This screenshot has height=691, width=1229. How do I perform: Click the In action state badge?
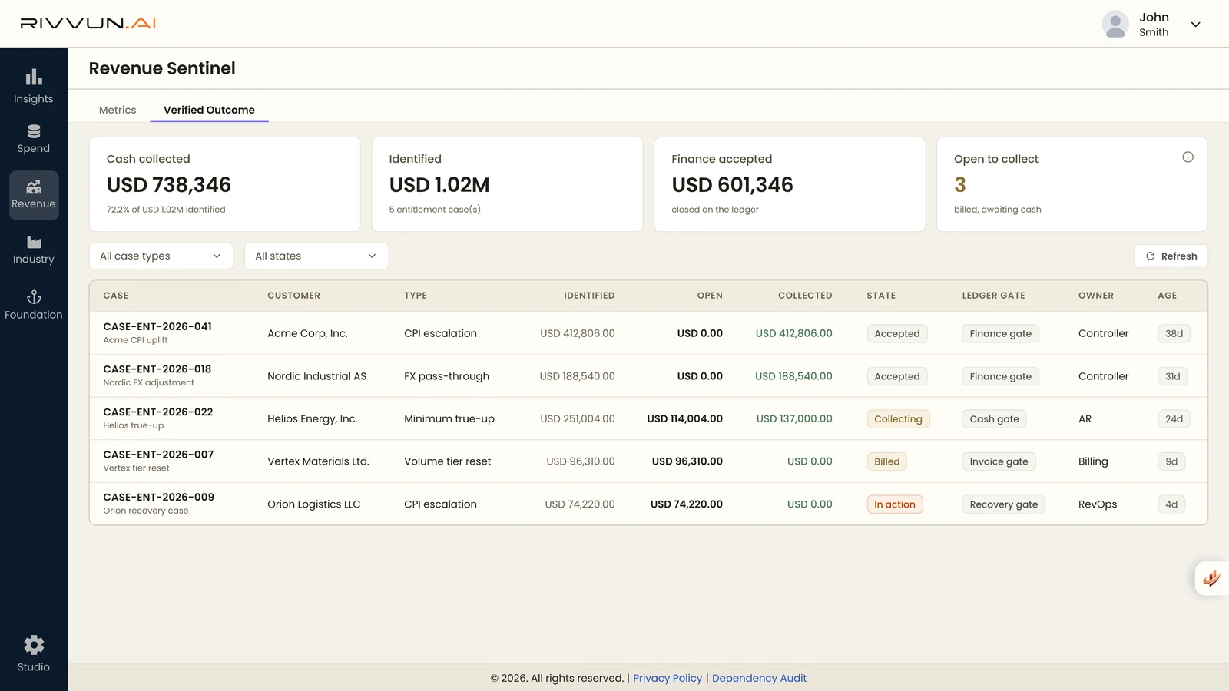pyautogui.click(x=895, y=504)
